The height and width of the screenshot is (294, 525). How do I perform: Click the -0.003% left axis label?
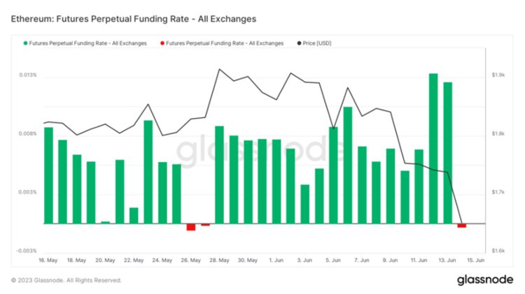click(28, 251)
